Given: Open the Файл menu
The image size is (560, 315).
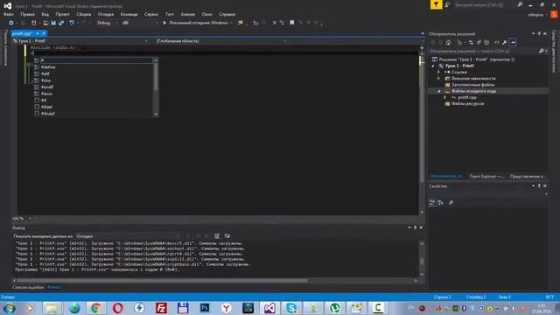Looking at the screenshot, I should (8, 14).
